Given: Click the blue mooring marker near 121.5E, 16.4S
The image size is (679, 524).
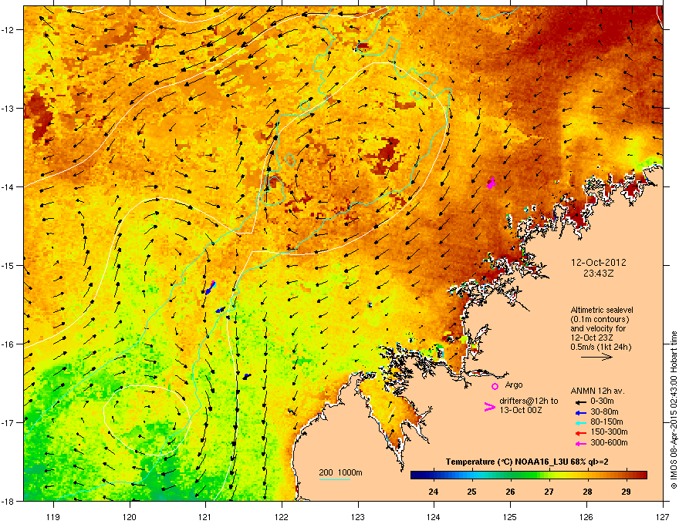Looking at the screenshot, I should (x=247, y=377).
